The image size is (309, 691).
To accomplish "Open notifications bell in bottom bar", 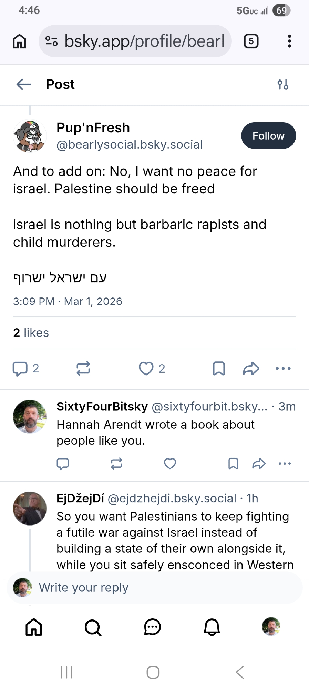I will (x=212, y=627).
